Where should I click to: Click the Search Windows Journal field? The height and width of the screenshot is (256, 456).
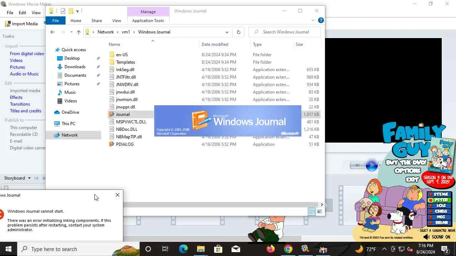(x=285, y=32)
